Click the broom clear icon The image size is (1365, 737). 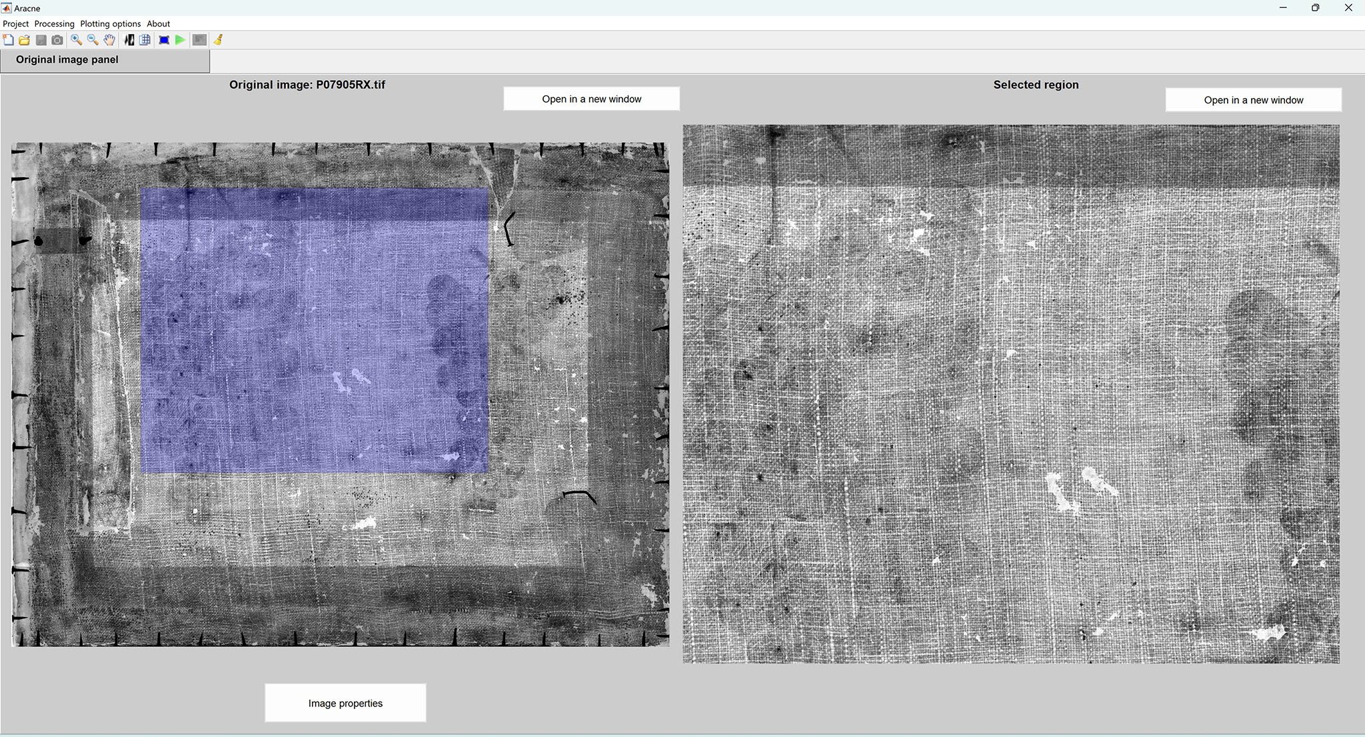click(x=218, y=40)
